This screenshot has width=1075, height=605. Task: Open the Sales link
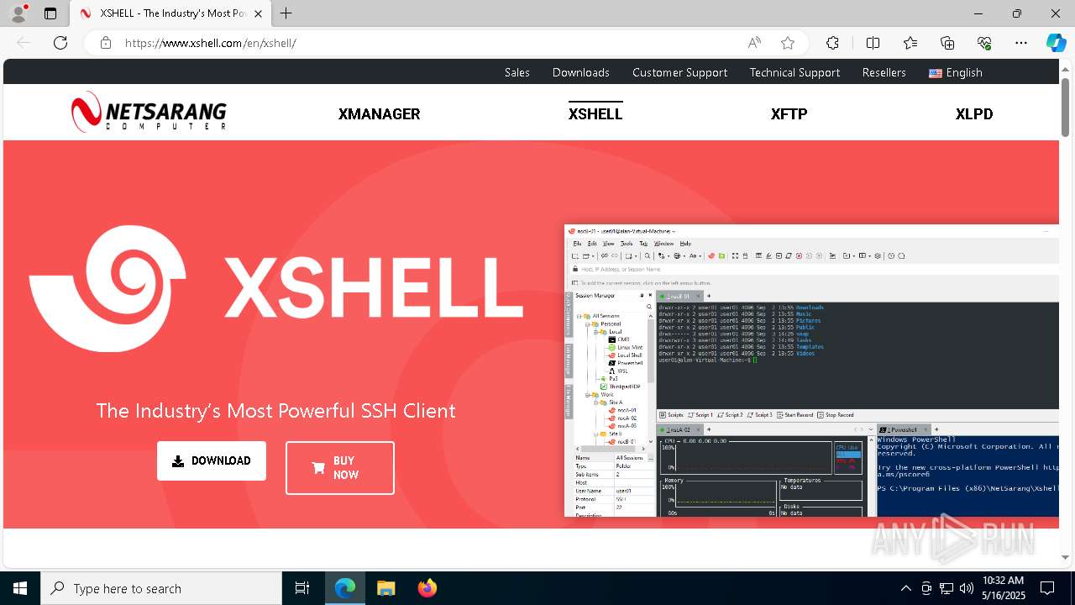(x=517, y=72)
